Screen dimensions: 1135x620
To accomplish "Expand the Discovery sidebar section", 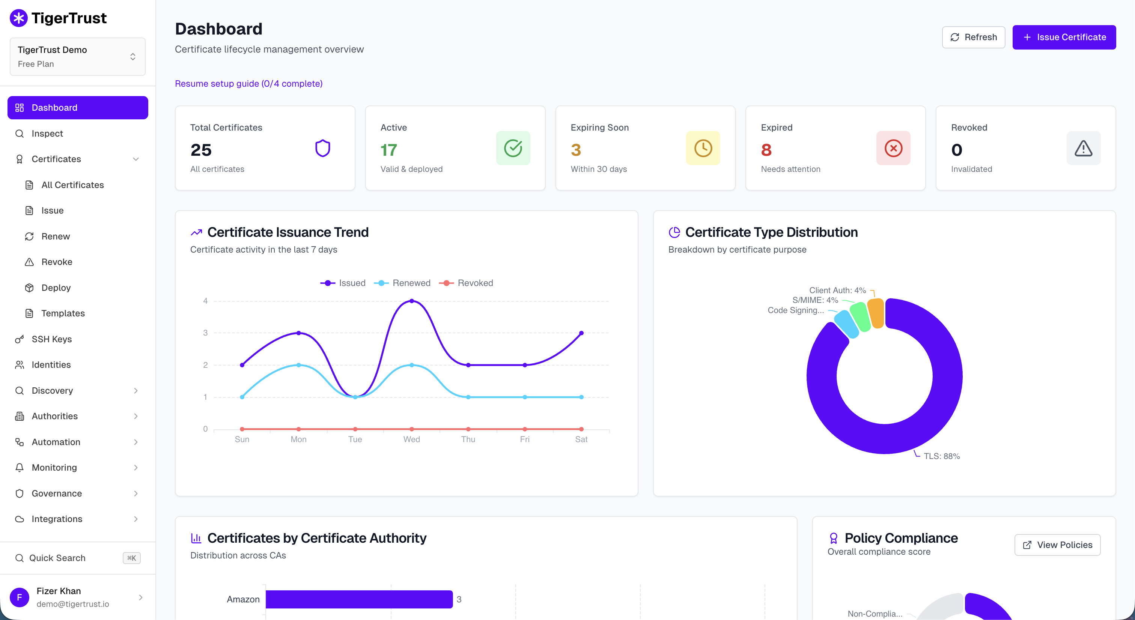I will (78, 390).
